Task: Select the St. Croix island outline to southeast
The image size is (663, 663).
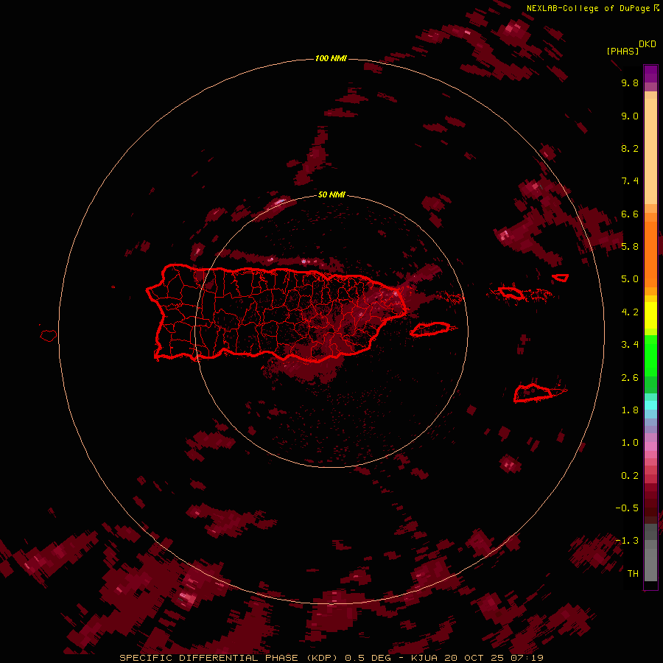Action: pyautogui.click(x=533, y=393)
